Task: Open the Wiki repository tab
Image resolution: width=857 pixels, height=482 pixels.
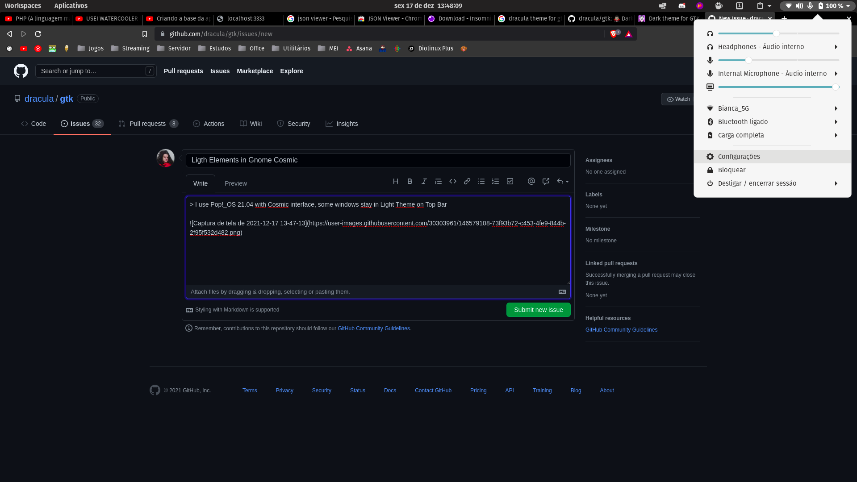Action: point(251,124)
